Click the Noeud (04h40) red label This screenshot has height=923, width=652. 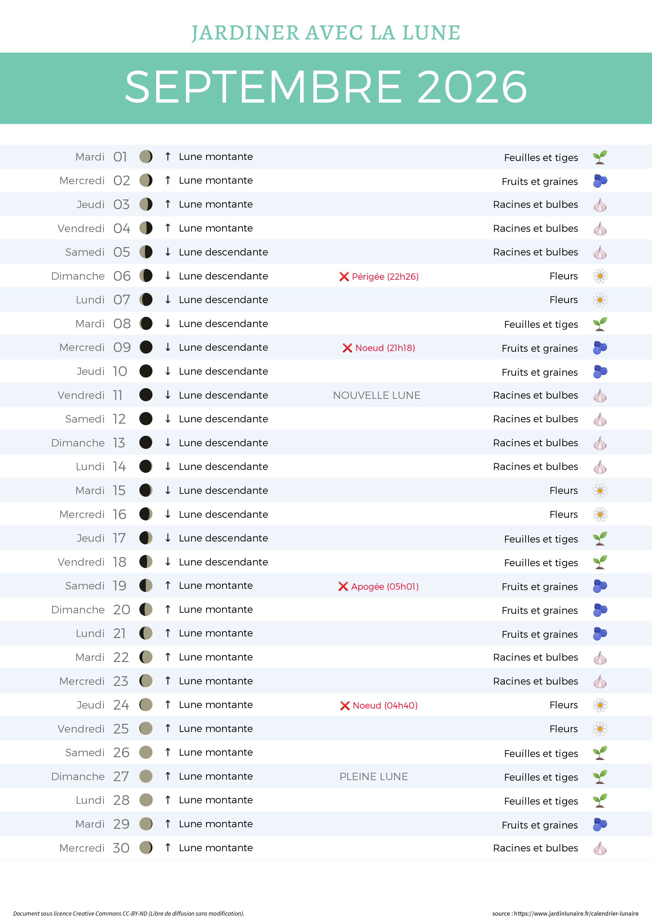[x=385, y=705]
